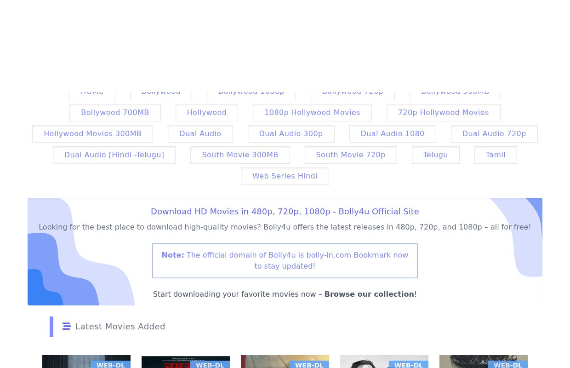
Task: Go to South Movie 720p
Action: pyautogui.click(x=351, y=155)
